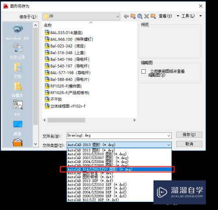
Task: Select file icon for 8AL.966.100 (特殊螺钉)
Action: [x=47, y=39]
